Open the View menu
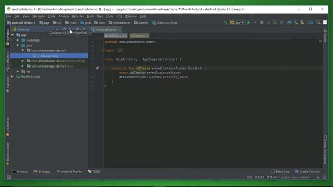This screenshot has height=187, width=333. pos(26,16)
